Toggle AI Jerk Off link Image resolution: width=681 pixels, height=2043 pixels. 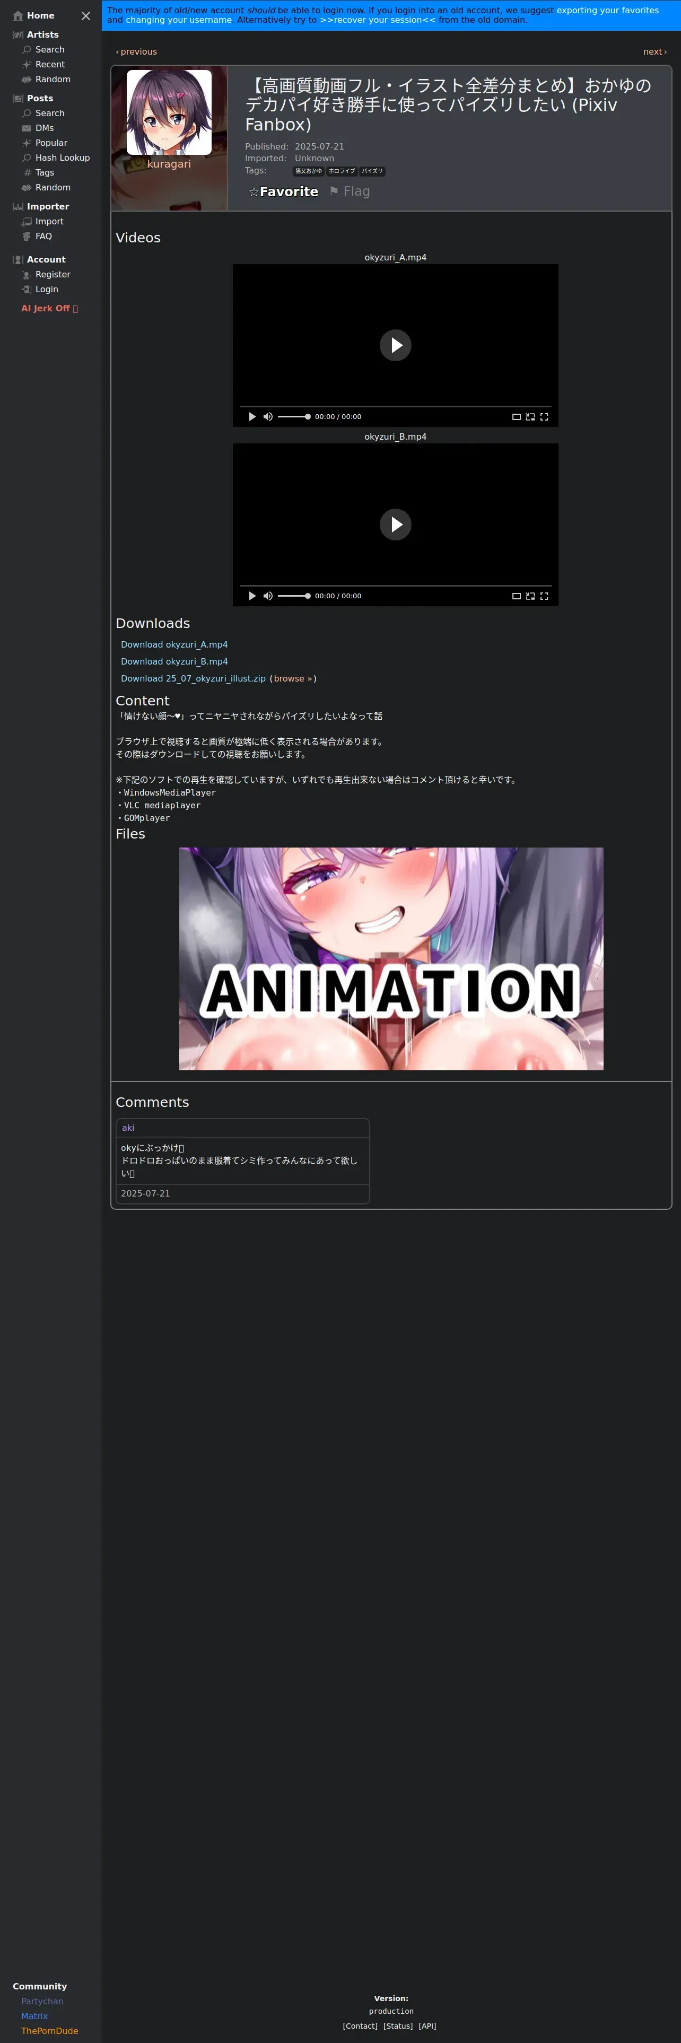[x=49, y=309]
